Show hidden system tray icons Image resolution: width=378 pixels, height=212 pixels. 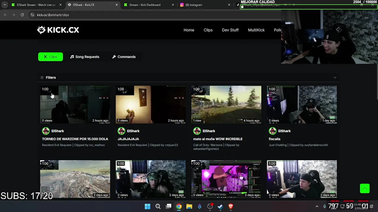click(317, 206)
